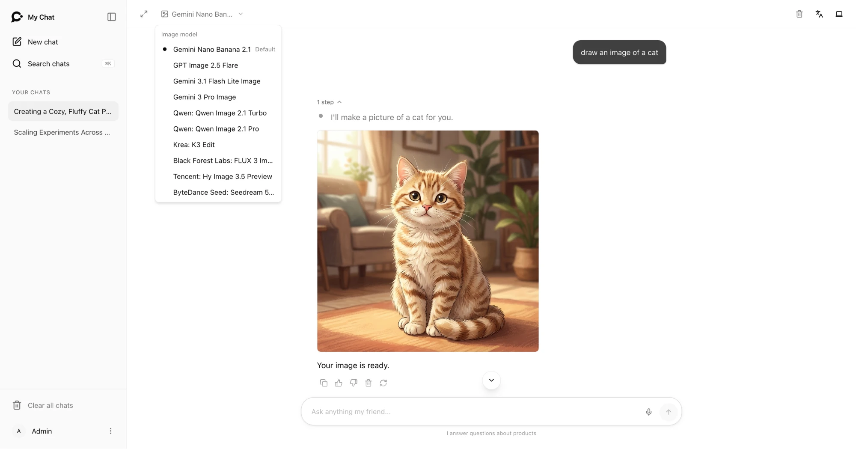Select Gemini Nano Banana 2.1 model
Image resolution: width=856 pixels, height=449 pixels.
pos(218,49)
